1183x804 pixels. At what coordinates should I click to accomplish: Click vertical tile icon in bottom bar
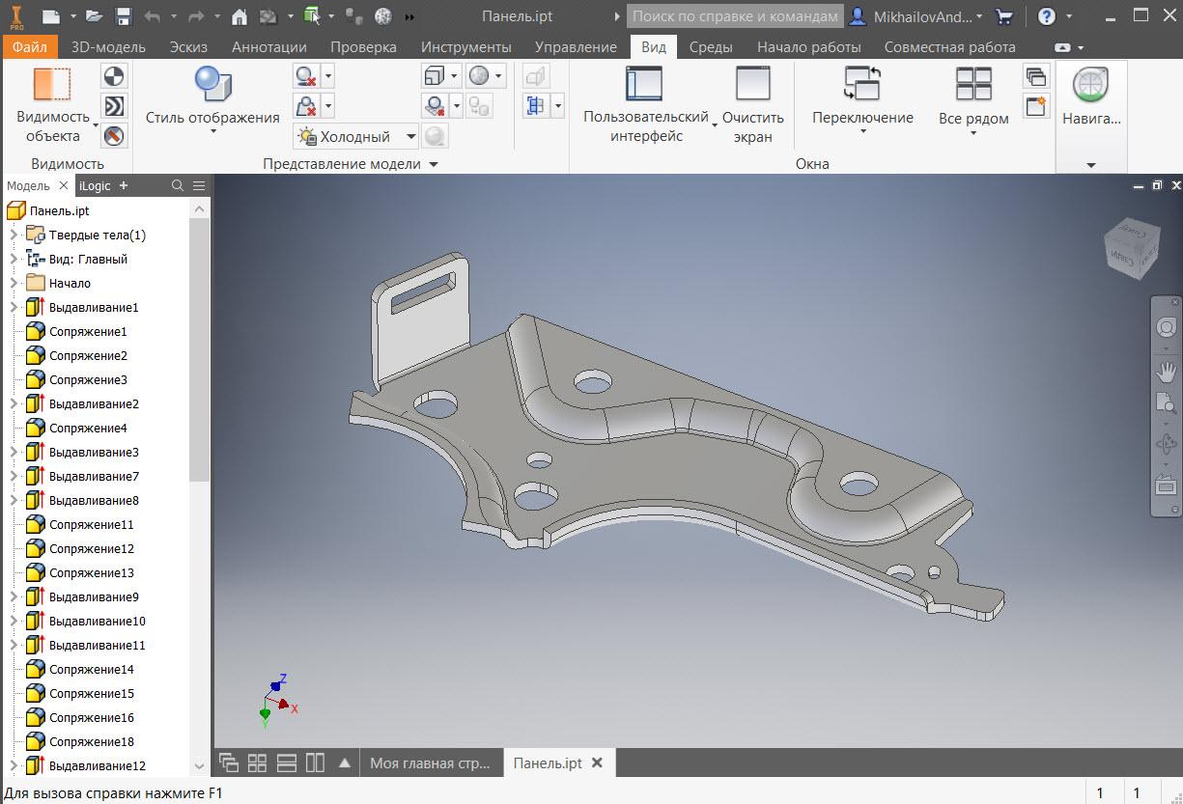click(315, 762)
